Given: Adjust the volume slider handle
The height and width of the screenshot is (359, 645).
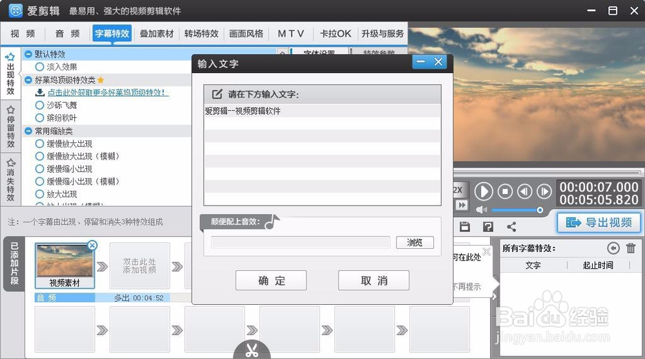Looking at the screenshot, I should point(540,210).
